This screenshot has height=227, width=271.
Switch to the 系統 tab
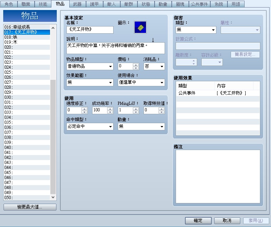(219, 4)
